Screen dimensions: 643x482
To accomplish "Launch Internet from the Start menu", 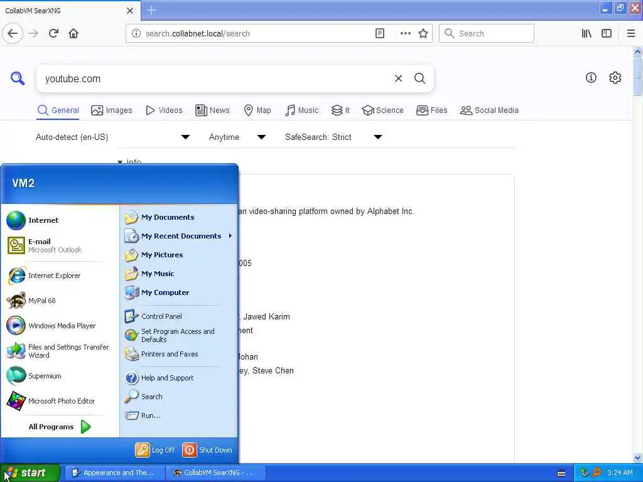I will [x=58, y=220].
